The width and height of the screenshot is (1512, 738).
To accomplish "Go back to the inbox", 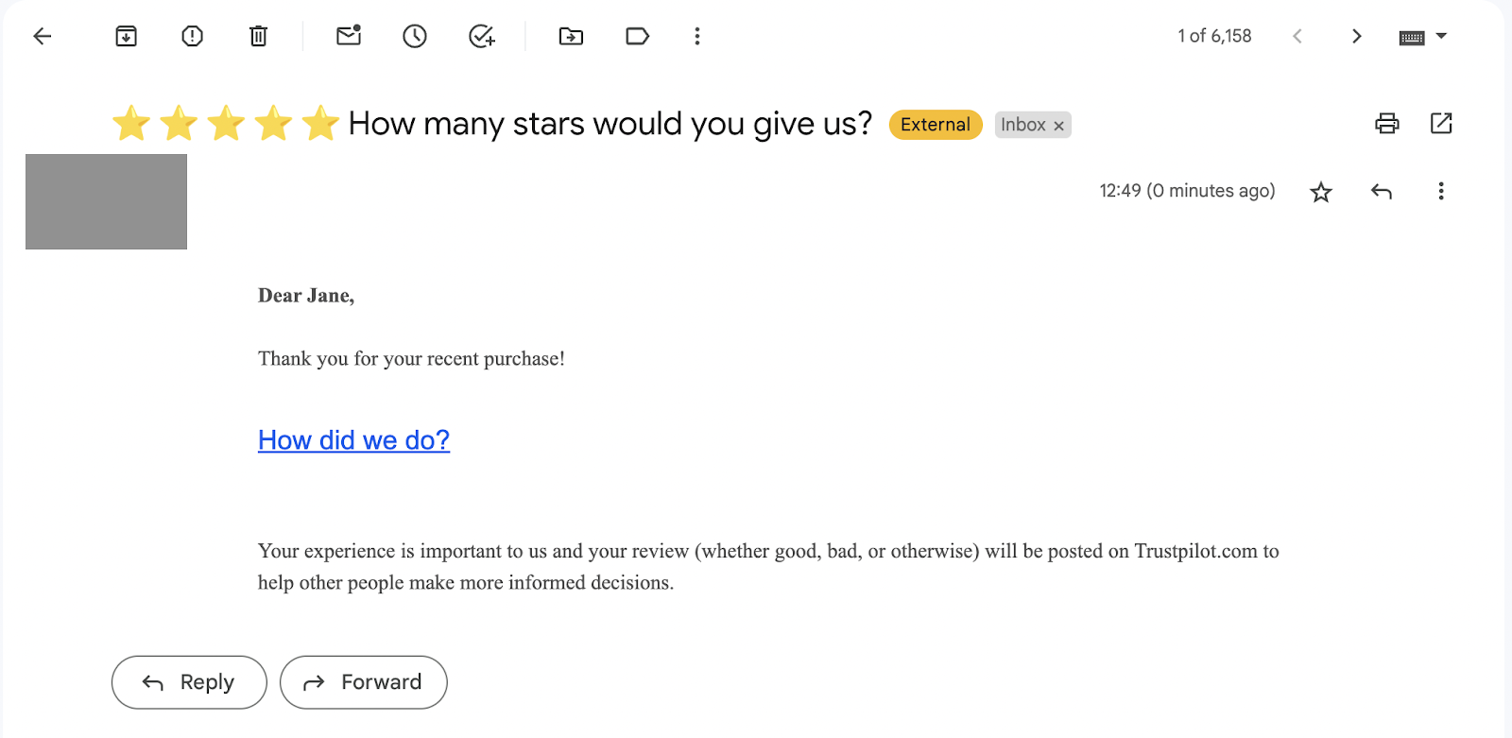I will pos(42,36).
